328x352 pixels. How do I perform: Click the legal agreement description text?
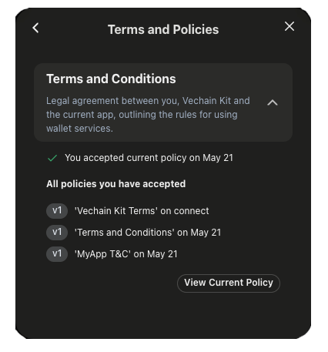(148, 115)
